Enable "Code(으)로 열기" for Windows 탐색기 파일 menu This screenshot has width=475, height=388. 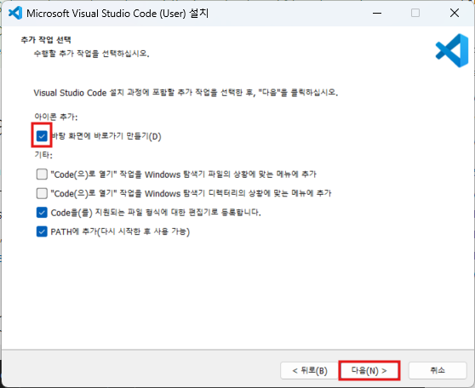point(42,174)
